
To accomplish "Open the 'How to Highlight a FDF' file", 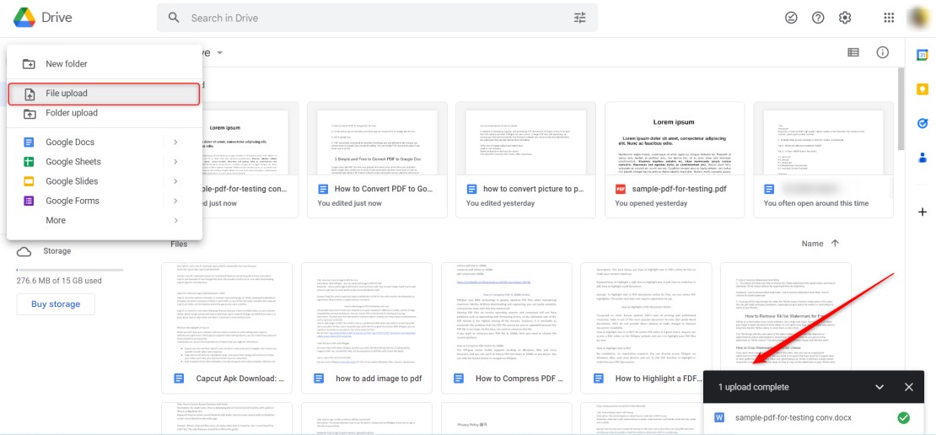I will (646, 328).
